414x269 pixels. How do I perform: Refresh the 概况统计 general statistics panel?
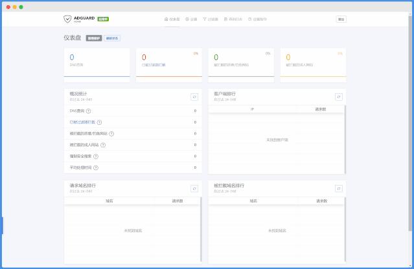(194, 96)
